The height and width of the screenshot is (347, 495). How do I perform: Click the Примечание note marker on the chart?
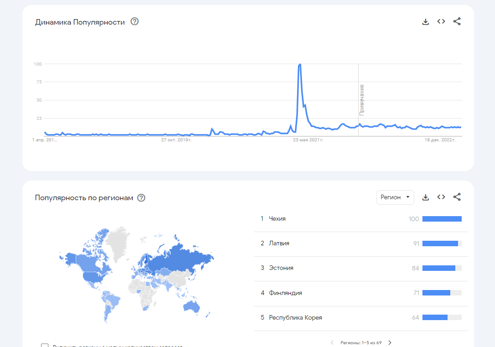pyautogui.click(x=362, y=99)
